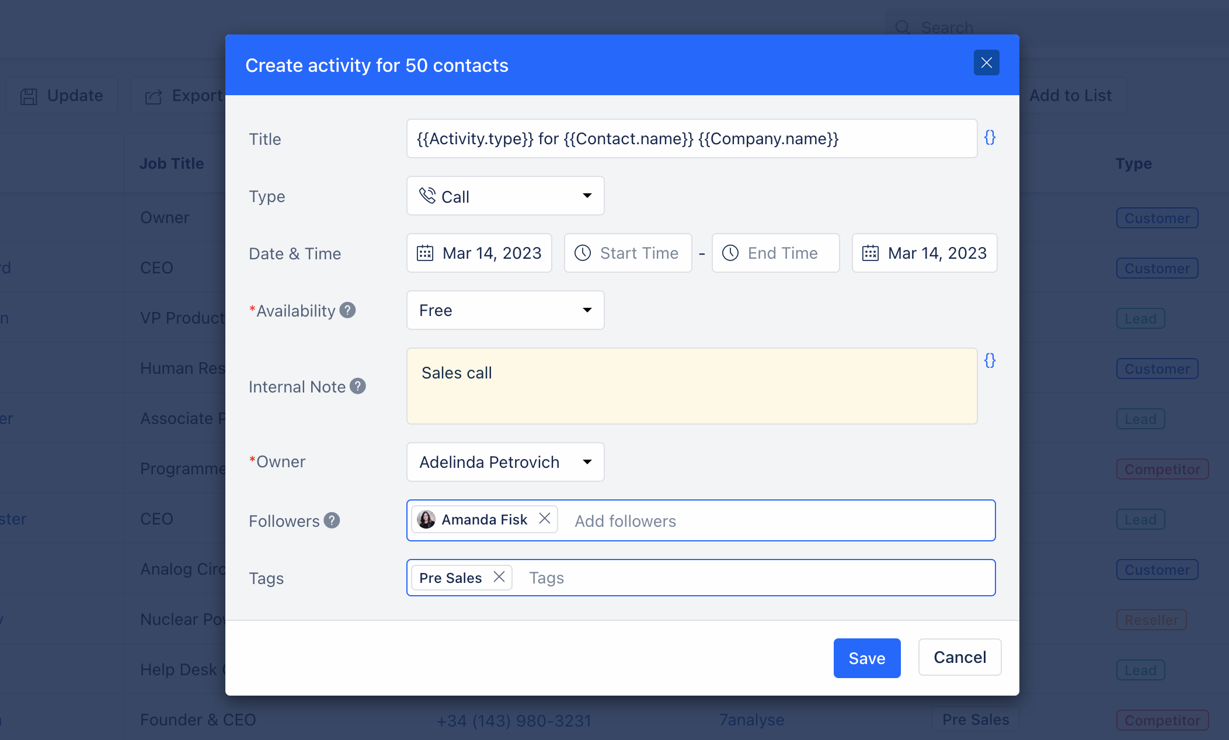Click the End Time clock icon
Viewport: 1229px width, 740px height.
730,253
